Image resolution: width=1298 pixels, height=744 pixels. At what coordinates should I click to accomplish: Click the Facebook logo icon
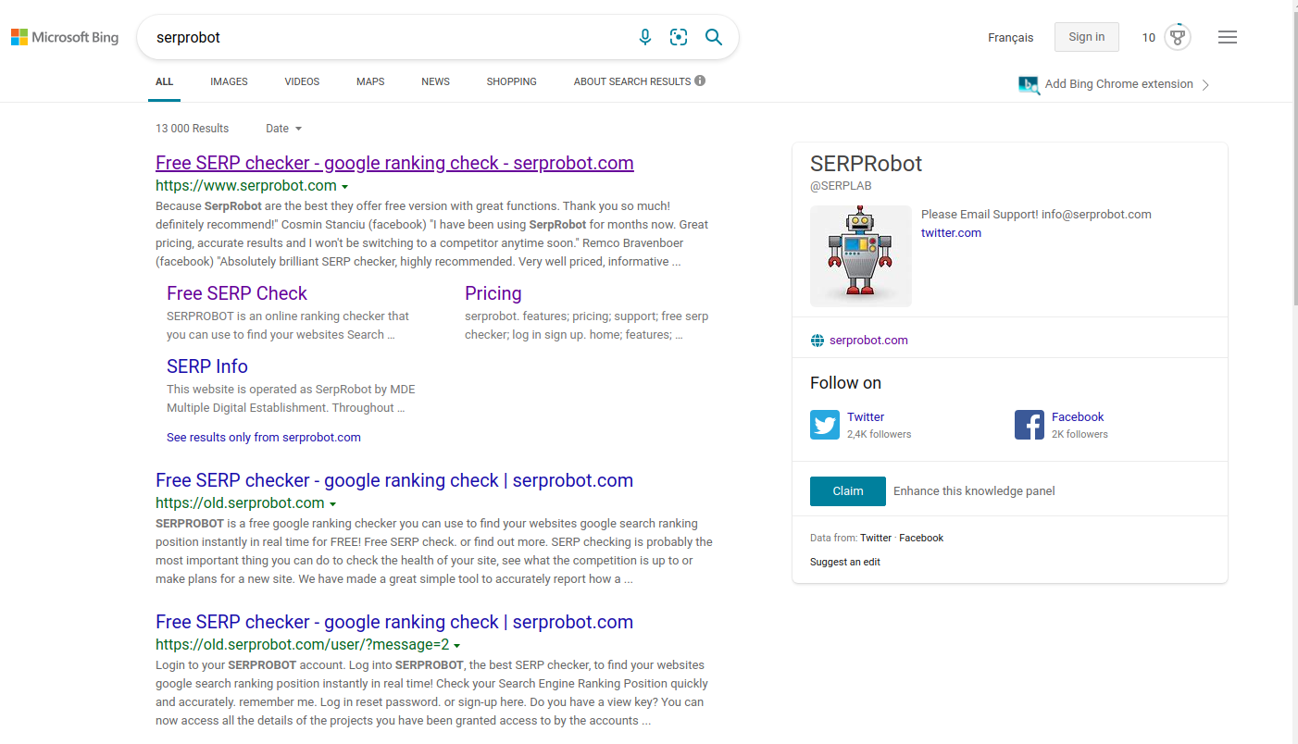[x=1030, y=425]
